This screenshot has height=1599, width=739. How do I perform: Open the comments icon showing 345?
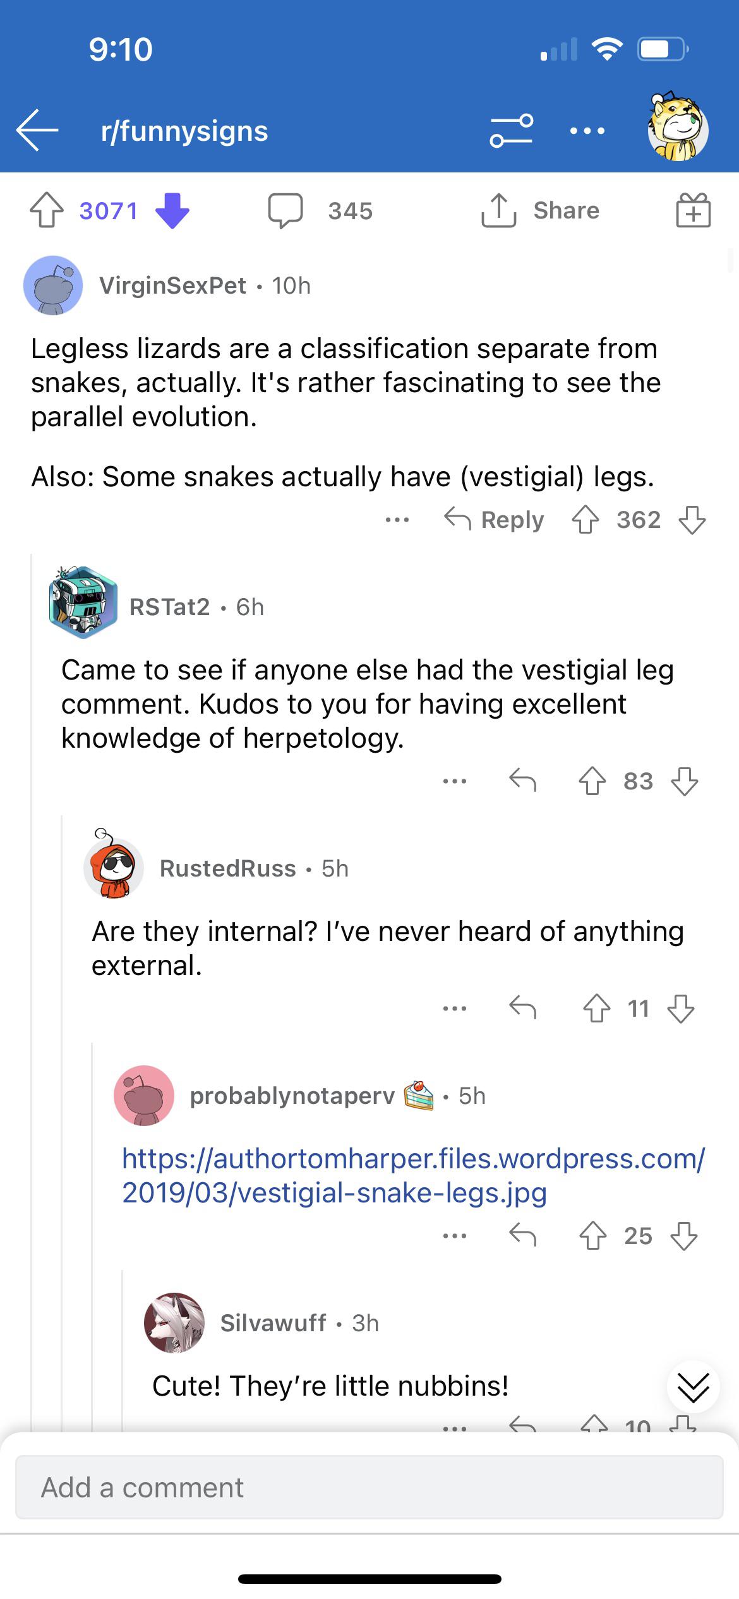pyautogui.click(x=287, y=210)
